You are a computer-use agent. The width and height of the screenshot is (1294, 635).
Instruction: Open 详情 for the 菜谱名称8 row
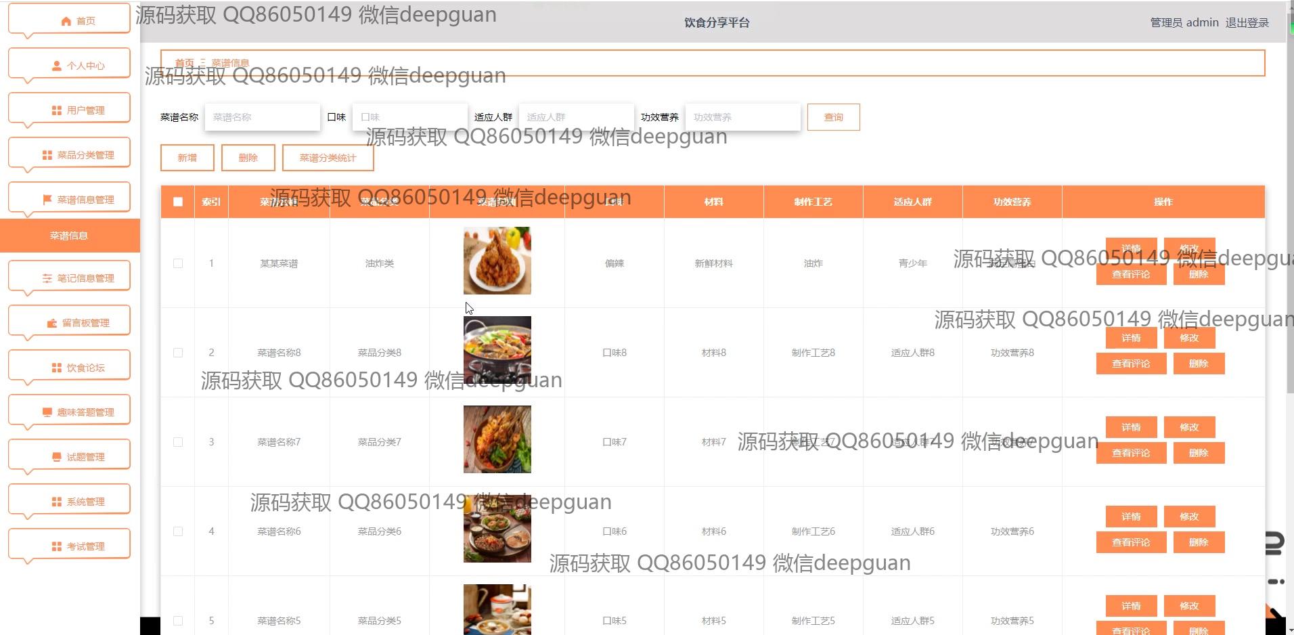(x=1132, y=338)
